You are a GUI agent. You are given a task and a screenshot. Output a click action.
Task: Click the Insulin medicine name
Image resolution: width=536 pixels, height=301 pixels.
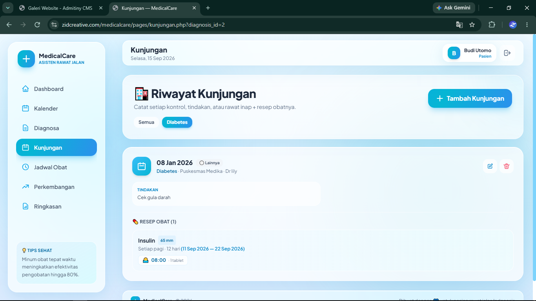pyautogui.click(x=147, y=241)
